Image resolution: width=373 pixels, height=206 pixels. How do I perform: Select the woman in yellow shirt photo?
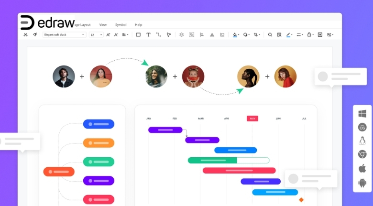click(101, 76)
